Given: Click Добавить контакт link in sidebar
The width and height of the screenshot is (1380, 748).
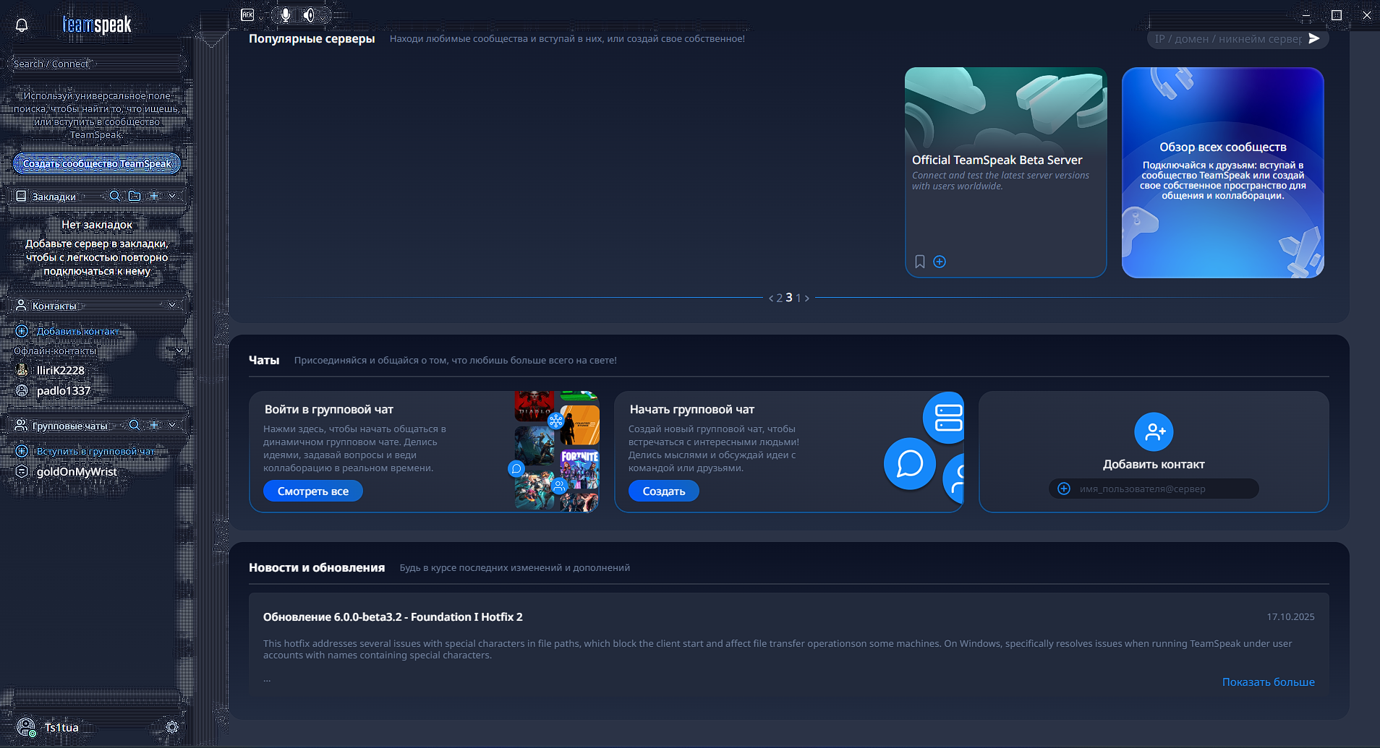Looking at the screenshot, I should [x=78, y=331].
